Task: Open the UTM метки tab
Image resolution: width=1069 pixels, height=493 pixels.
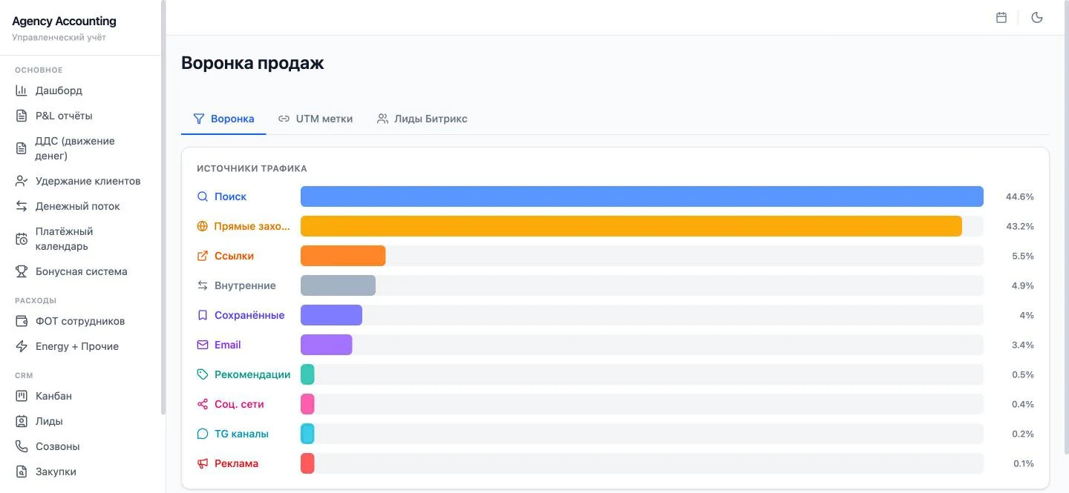Action: (x=316, y=119)
